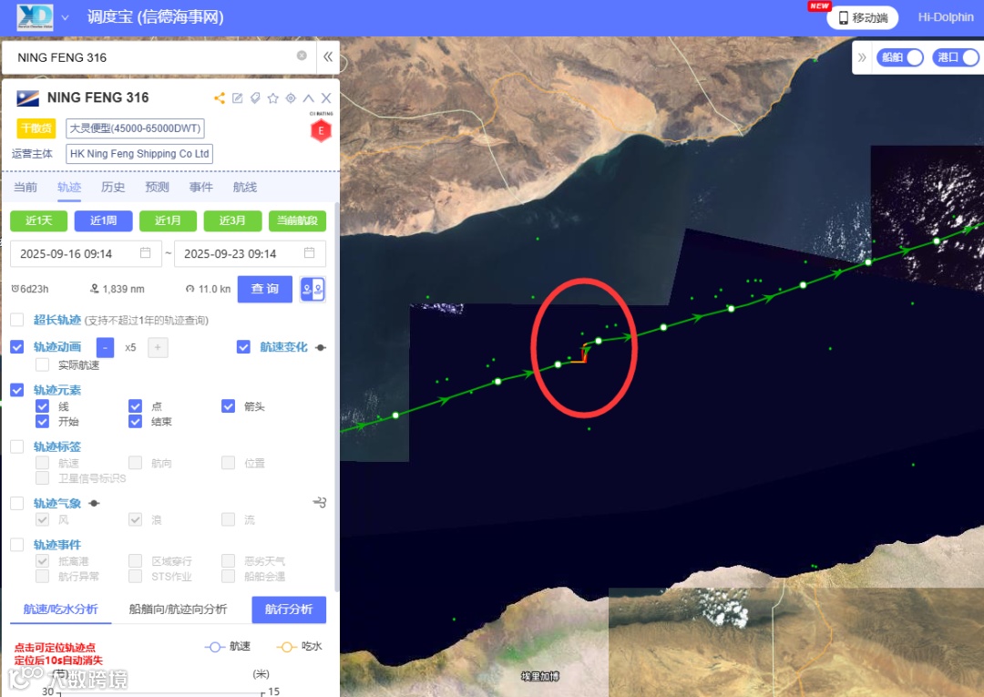Open the 船艏向/航迹向分析 tab
984x697 pixels.
tap(179, 610)
